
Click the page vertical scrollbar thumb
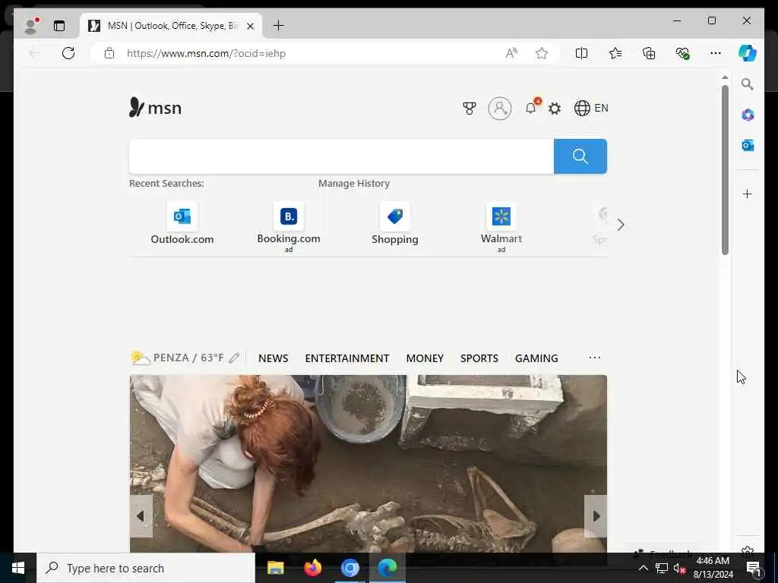725,169
